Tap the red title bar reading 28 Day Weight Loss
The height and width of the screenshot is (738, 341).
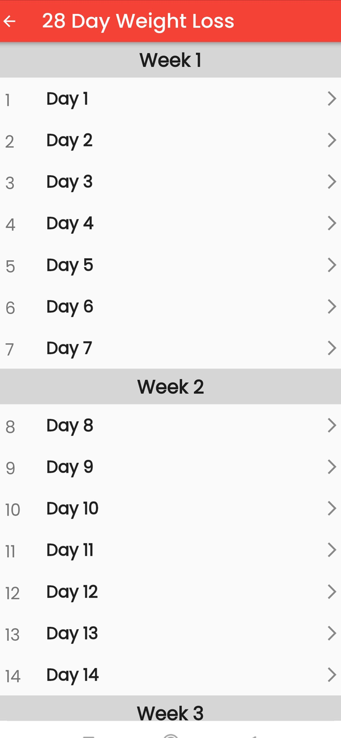click(138, 21)
